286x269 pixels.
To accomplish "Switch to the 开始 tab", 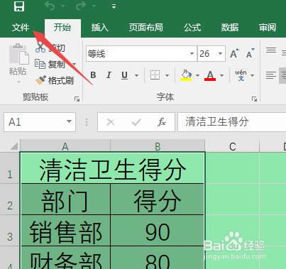I will tap(62, 28).
